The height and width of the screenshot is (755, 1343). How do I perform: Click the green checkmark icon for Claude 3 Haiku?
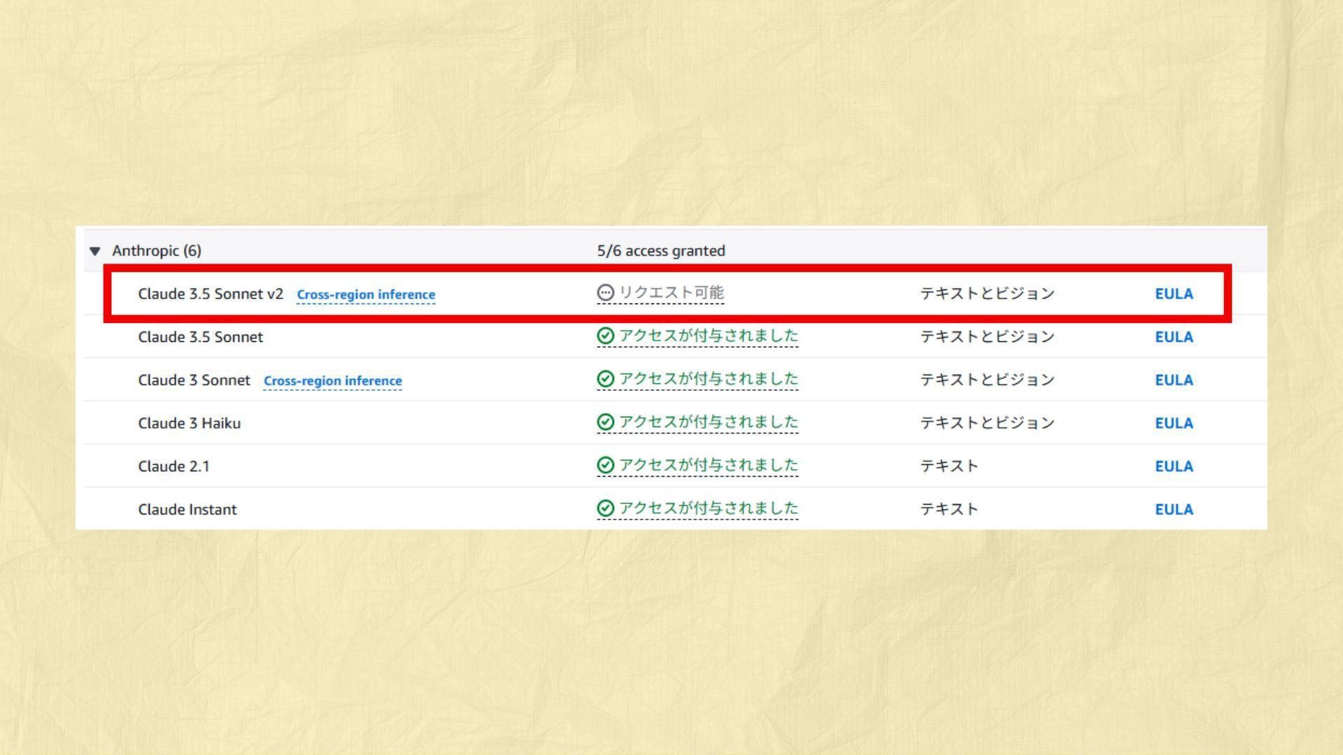pos(606,422)
